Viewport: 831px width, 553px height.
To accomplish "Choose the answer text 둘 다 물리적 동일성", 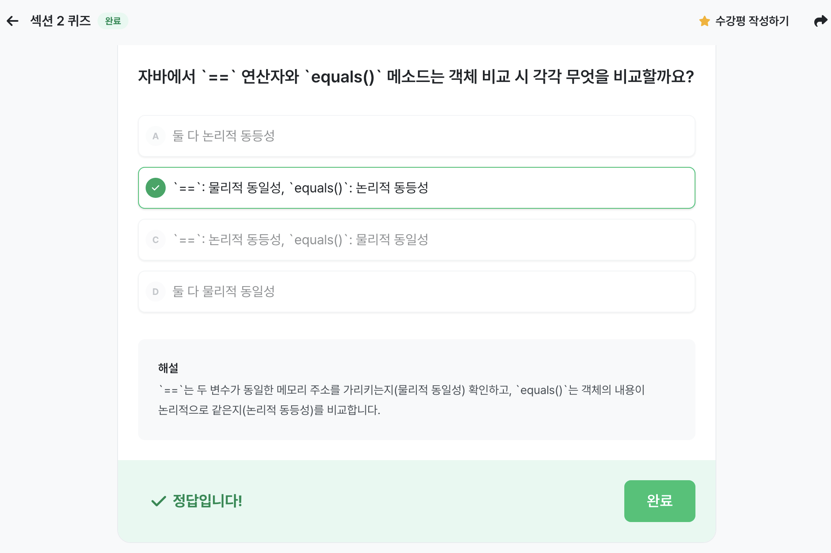I will point(223,292).
